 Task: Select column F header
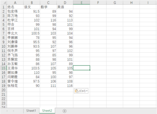point(98,3)
